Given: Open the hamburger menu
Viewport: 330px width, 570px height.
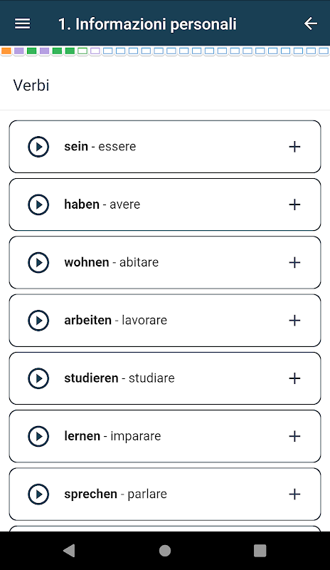Looking at the screenshot, I should 22,24.
